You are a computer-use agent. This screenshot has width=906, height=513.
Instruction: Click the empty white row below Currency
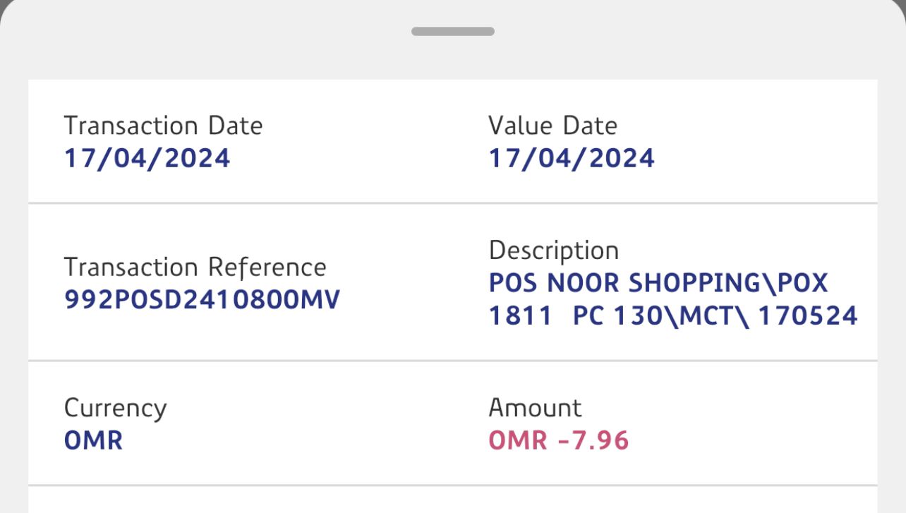(x=452, y=500)
